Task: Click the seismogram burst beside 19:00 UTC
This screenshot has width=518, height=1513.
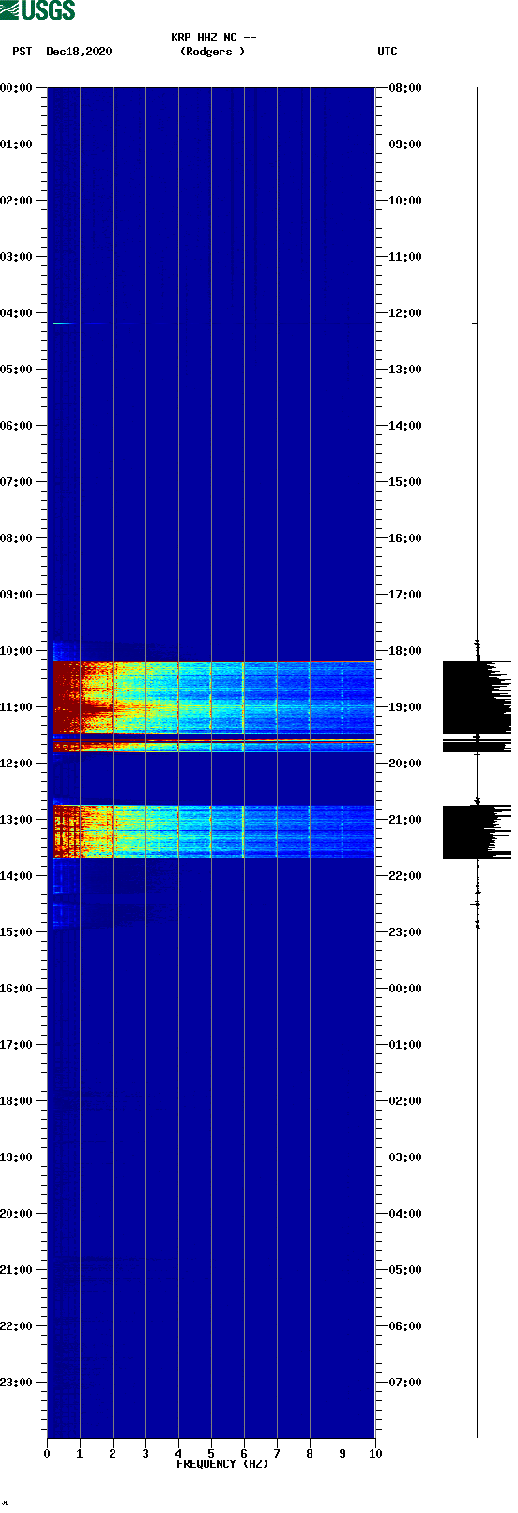Action: tap(477, 697)
